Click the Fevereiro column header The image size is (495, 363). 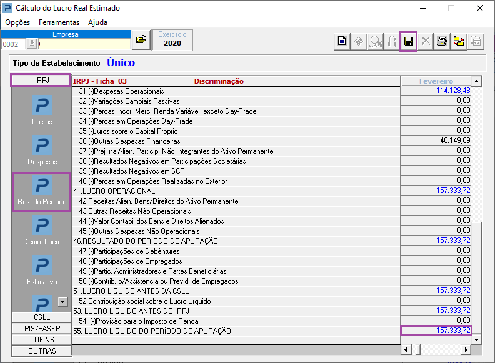click(436, 81)
